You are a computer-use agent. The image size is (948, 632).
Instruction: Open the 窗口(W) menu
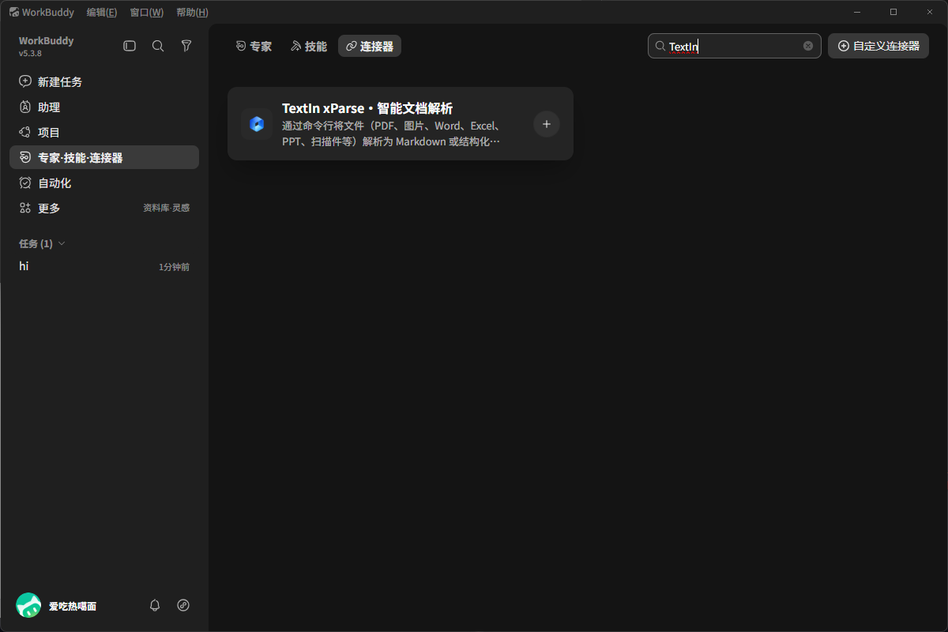(x=147, y=12)
